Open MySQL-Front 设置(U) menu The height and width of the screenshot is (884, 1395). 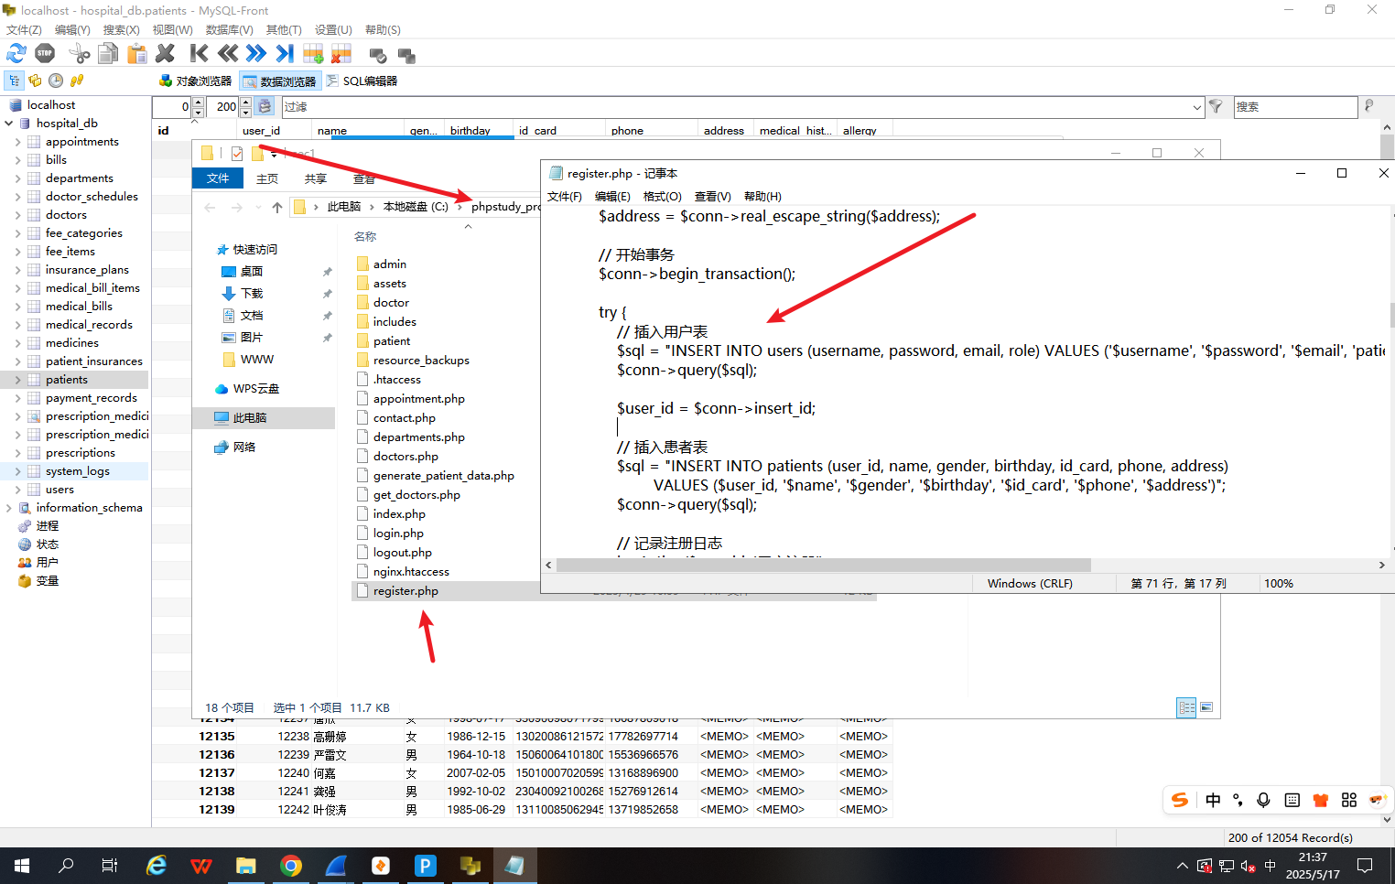(333, 29)
